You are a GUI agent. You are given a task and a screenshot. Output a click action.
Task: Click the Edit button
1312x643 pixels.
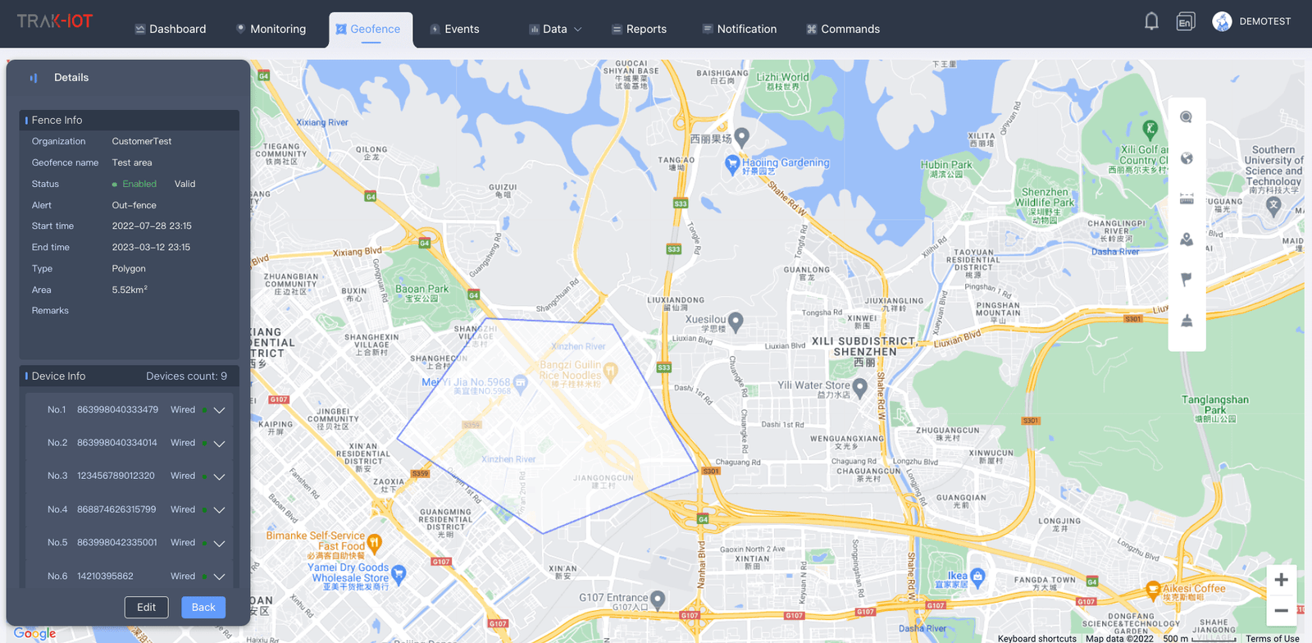146,607
